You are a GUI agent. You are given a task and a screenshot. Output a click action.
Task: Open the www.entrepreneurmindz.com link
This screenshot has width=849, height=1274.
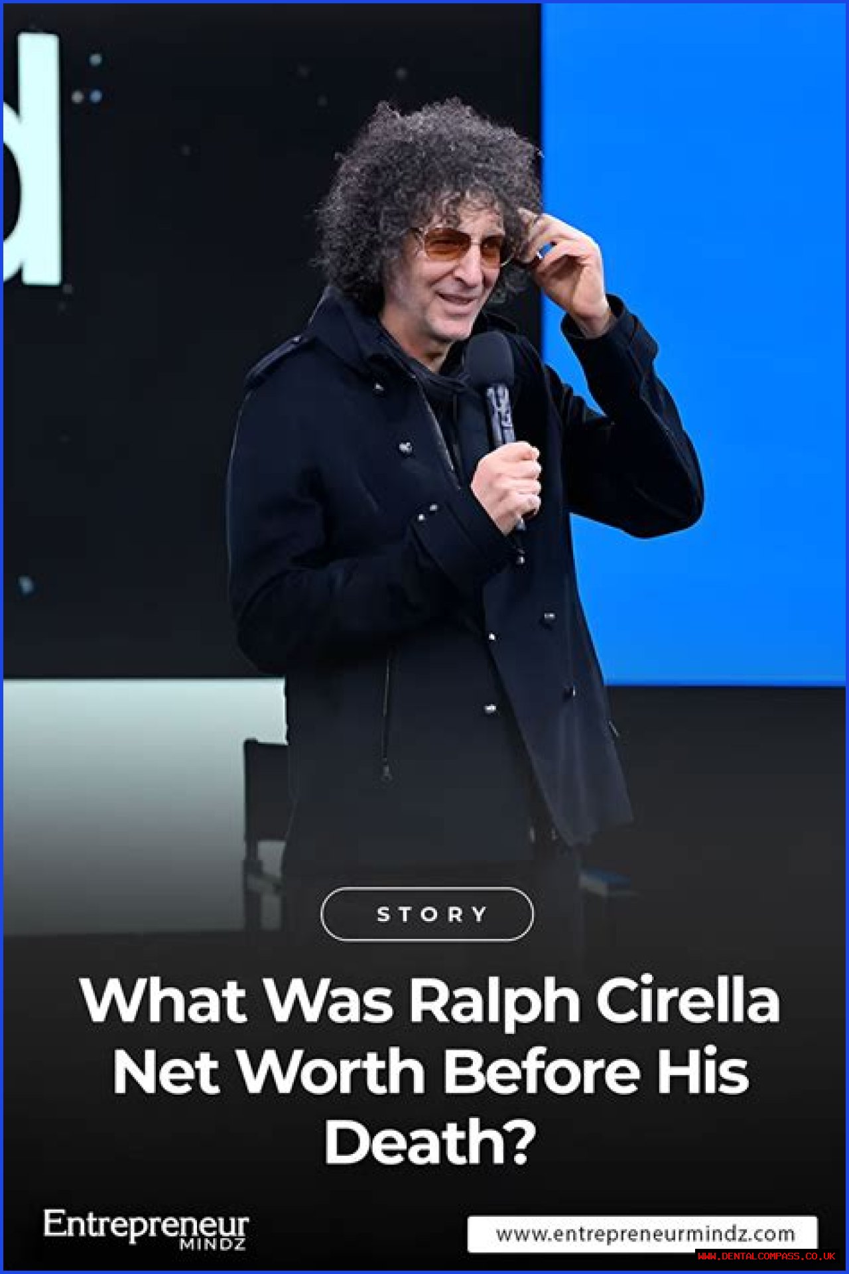coord(643,1234)
